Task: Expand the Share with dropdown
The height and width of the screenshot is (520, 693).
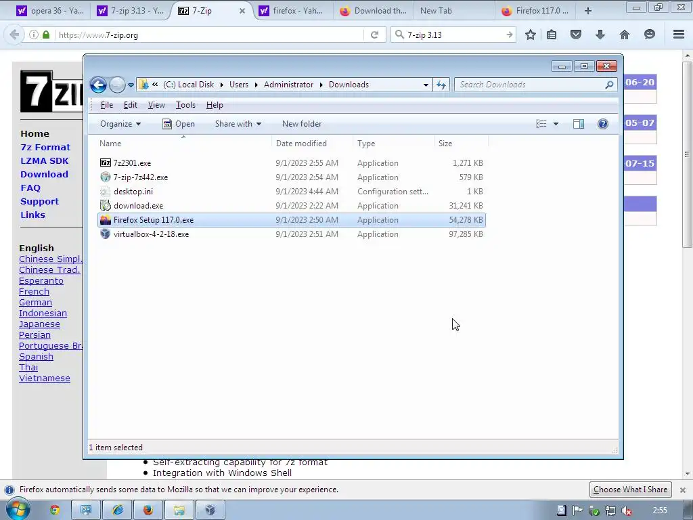Action: pyautogui.click(x=238, y=124)
